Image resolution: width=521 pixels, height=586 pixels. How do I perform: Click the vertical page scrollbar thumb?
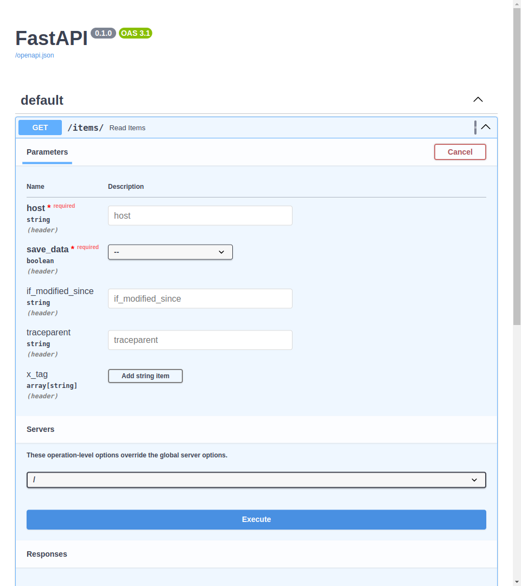pyautogui.click(x=517, y=163)
